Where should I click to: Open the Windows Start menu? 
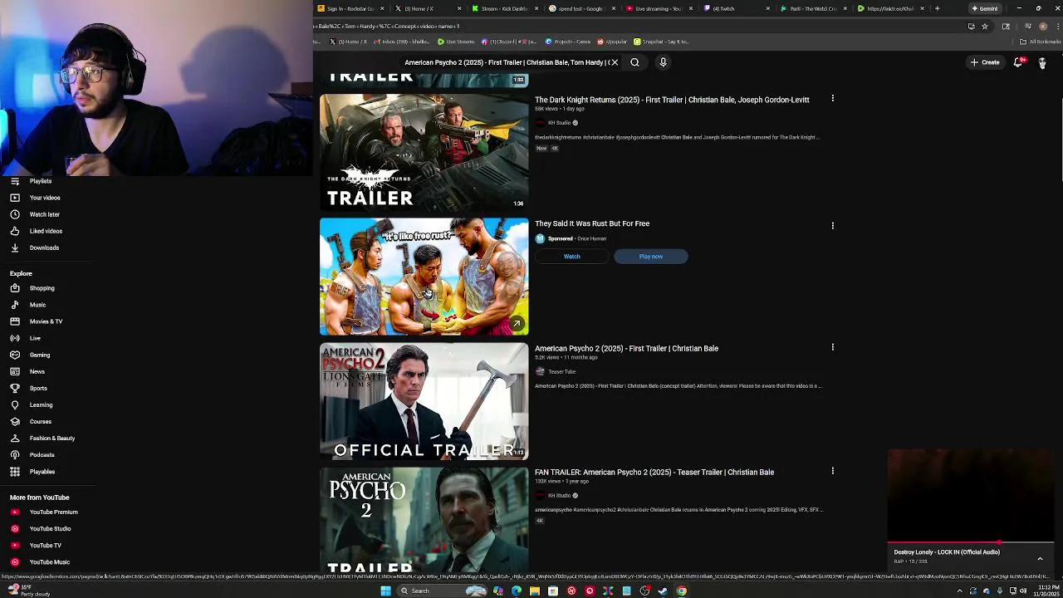(385, 591)
